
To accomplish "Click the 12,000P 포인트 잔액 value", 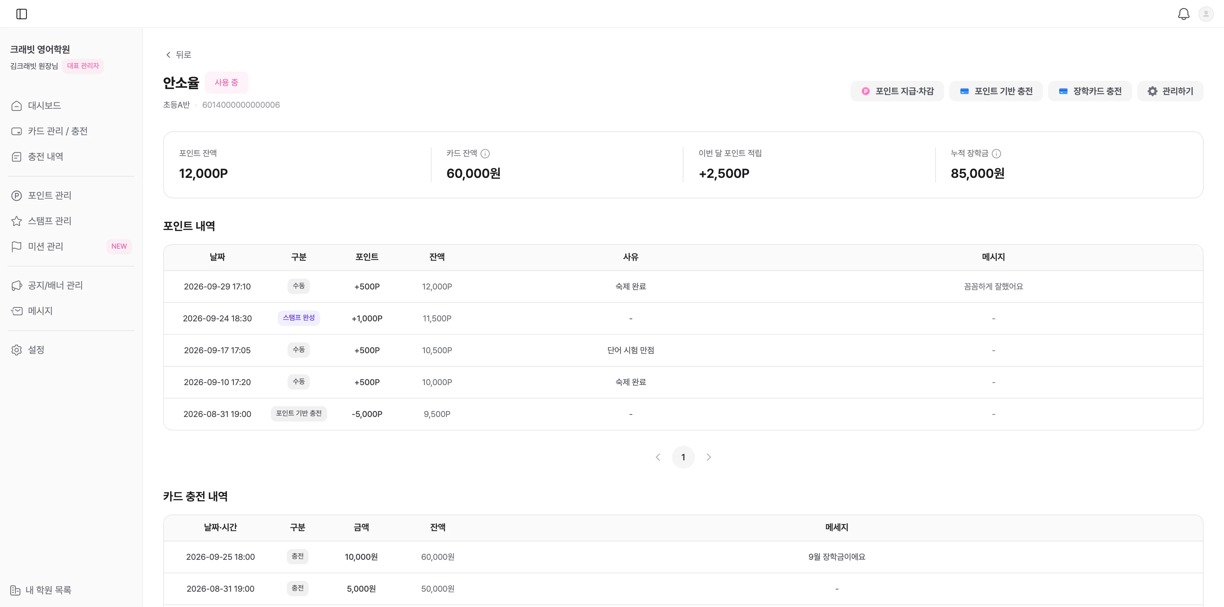I will pos(203,173).
